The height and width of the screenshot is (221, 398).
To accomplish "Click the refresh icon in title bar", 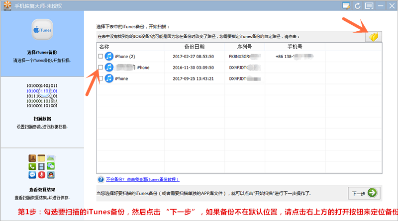I will click(x=358, y=5).
